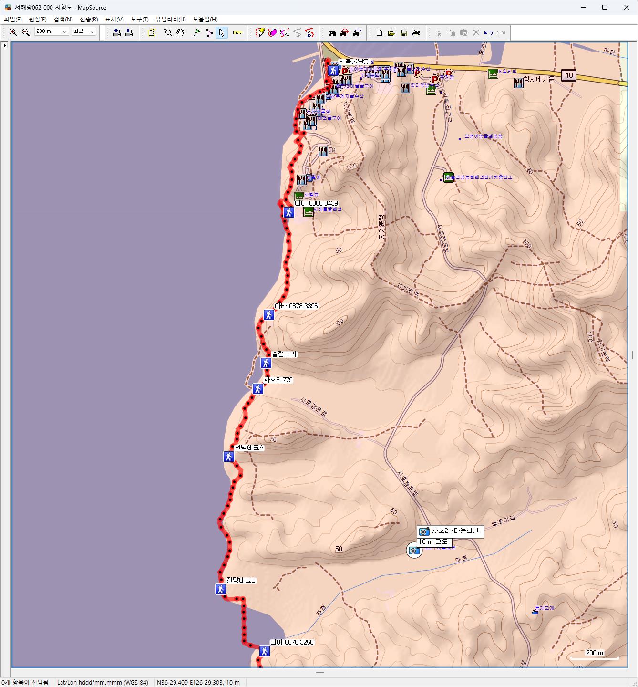This screenshot has height=687, width=638.
Task: Select the arrow selection tool
Action: tap(221, 32)
